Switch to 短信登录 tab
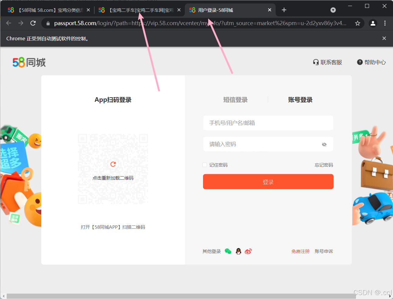393x299 pixels. [x=235, y=100]
